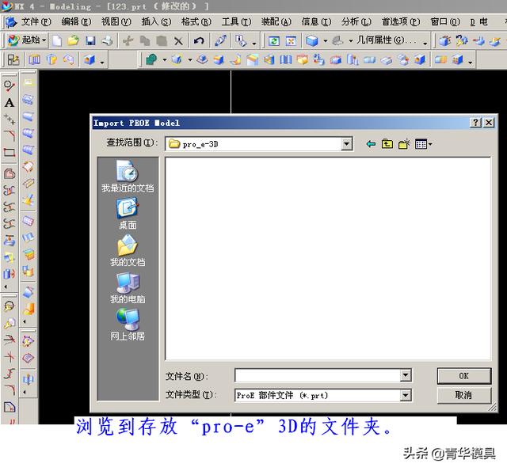Screen dimensions: 507x471
Task: Click the 文件名 filename input field
Action: [x=318, y=375]
